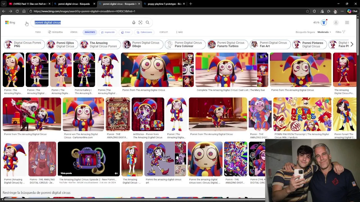The width and height of the screenshot is (360, 202).
Task: Open Copilot Chat button
Action: (x=352, y=11)
